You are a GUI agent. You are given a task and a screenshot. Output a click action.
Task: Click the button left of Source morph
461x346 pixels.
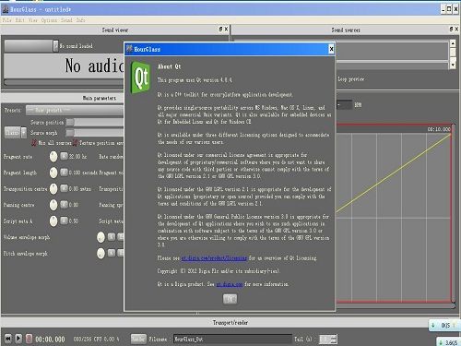[12, 133]
